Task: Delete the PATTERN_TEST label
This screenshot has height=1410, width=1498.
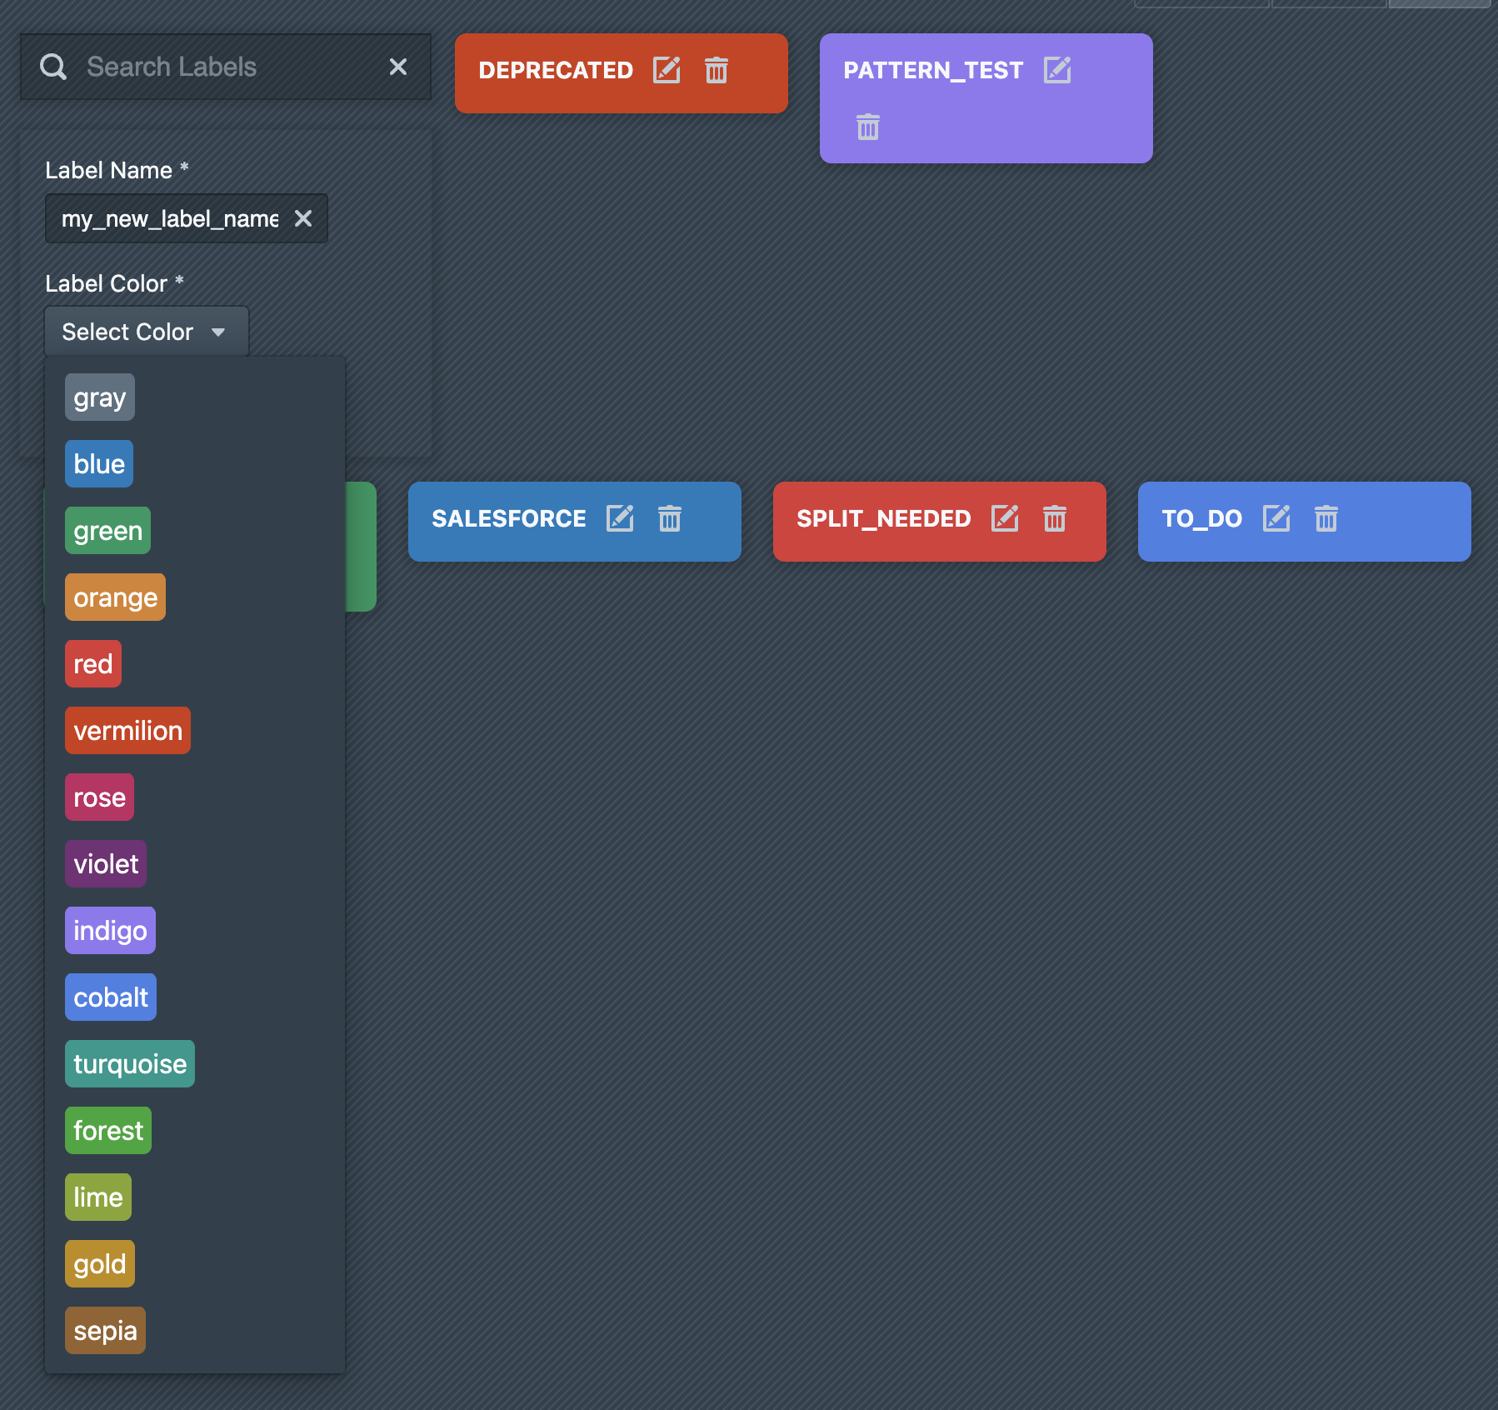Action: pos(868,127)
